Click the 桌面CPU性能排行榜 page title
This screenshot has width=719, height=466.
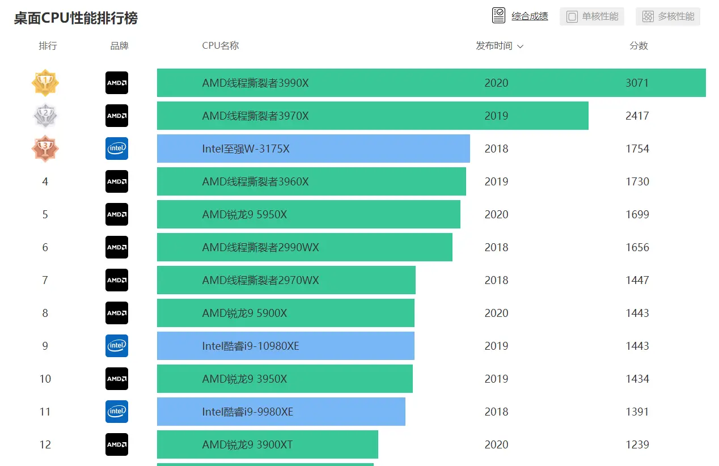76,18
